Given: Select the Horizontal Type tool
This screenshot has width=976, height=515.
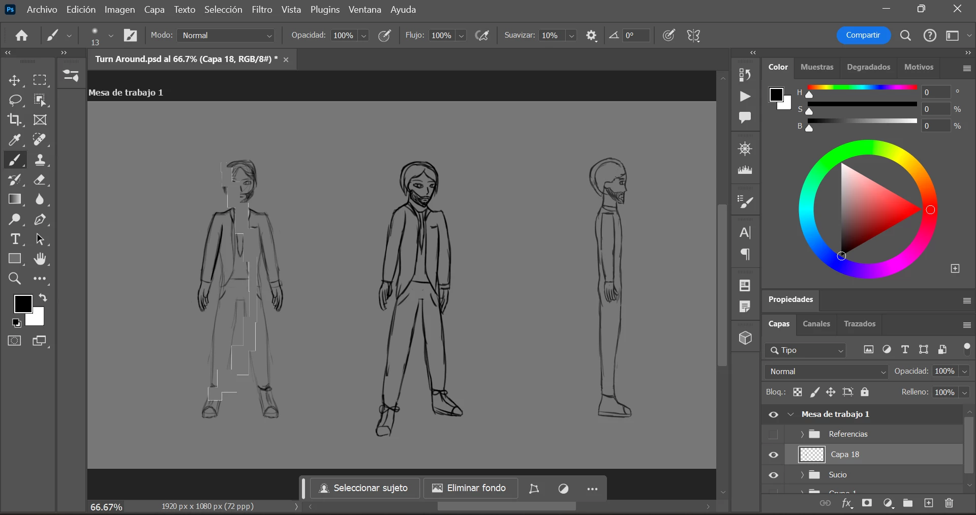Looking at the screenshot, I should pyautogui.click(x=15, y=239).
